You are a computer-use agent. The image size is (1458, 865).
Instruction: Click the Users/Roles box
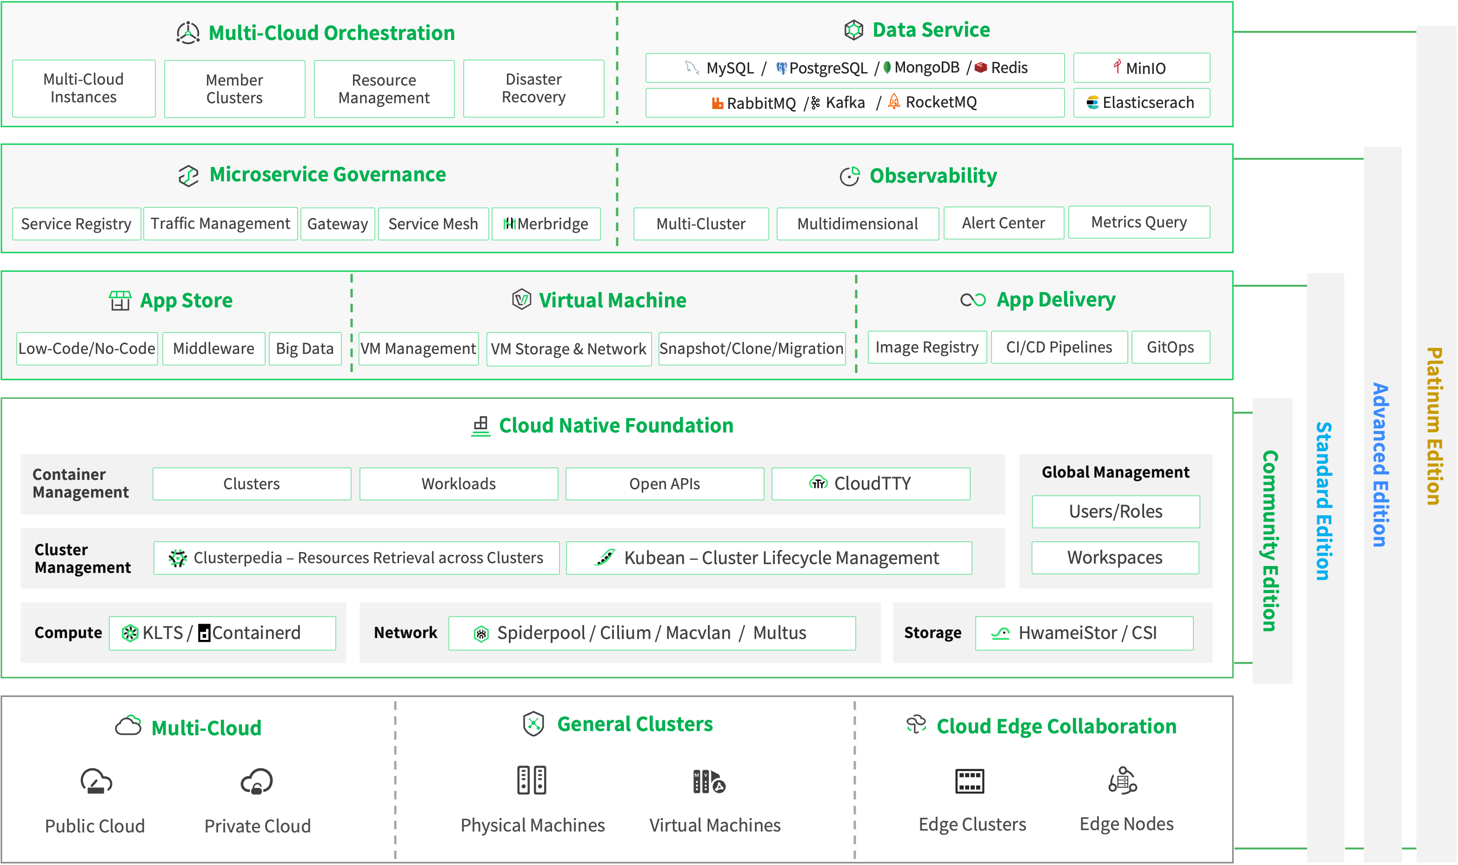pos(1115,511)
